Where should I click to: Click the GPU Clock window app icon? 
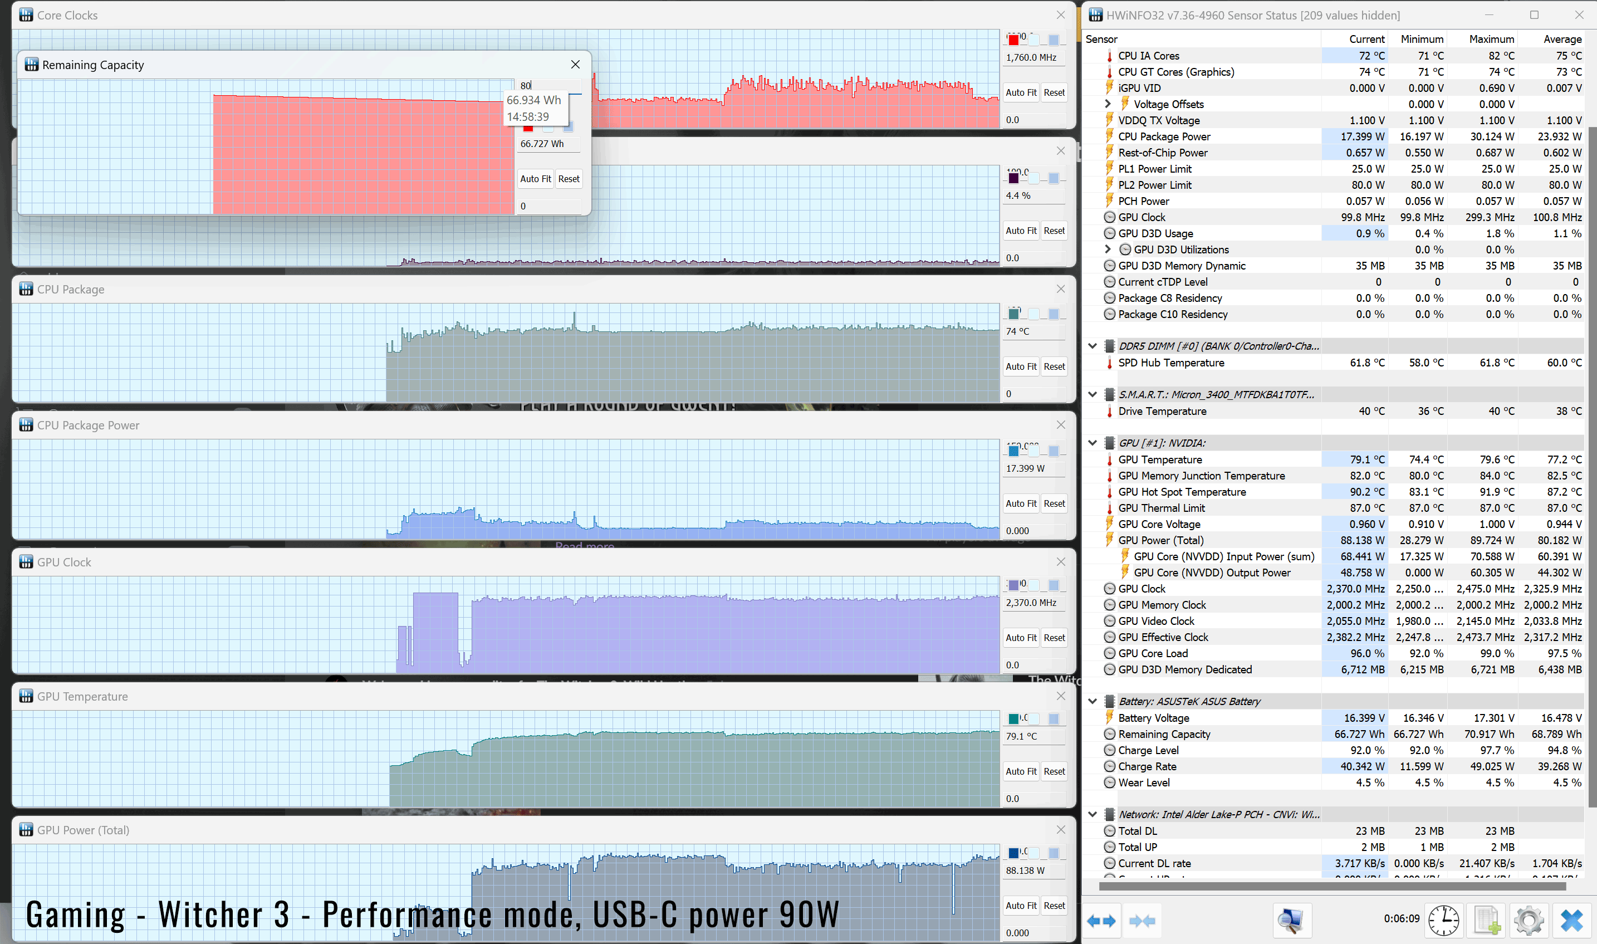pos(26,562)
